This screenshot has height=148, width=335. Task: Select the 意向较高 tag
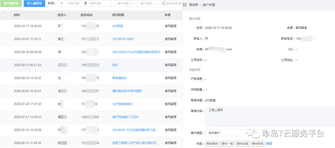[x=242, y=144]
